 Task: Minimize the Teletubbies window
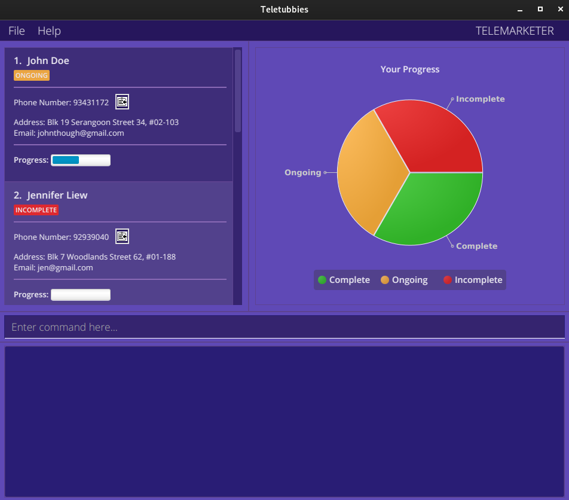[x=520, y=10]
